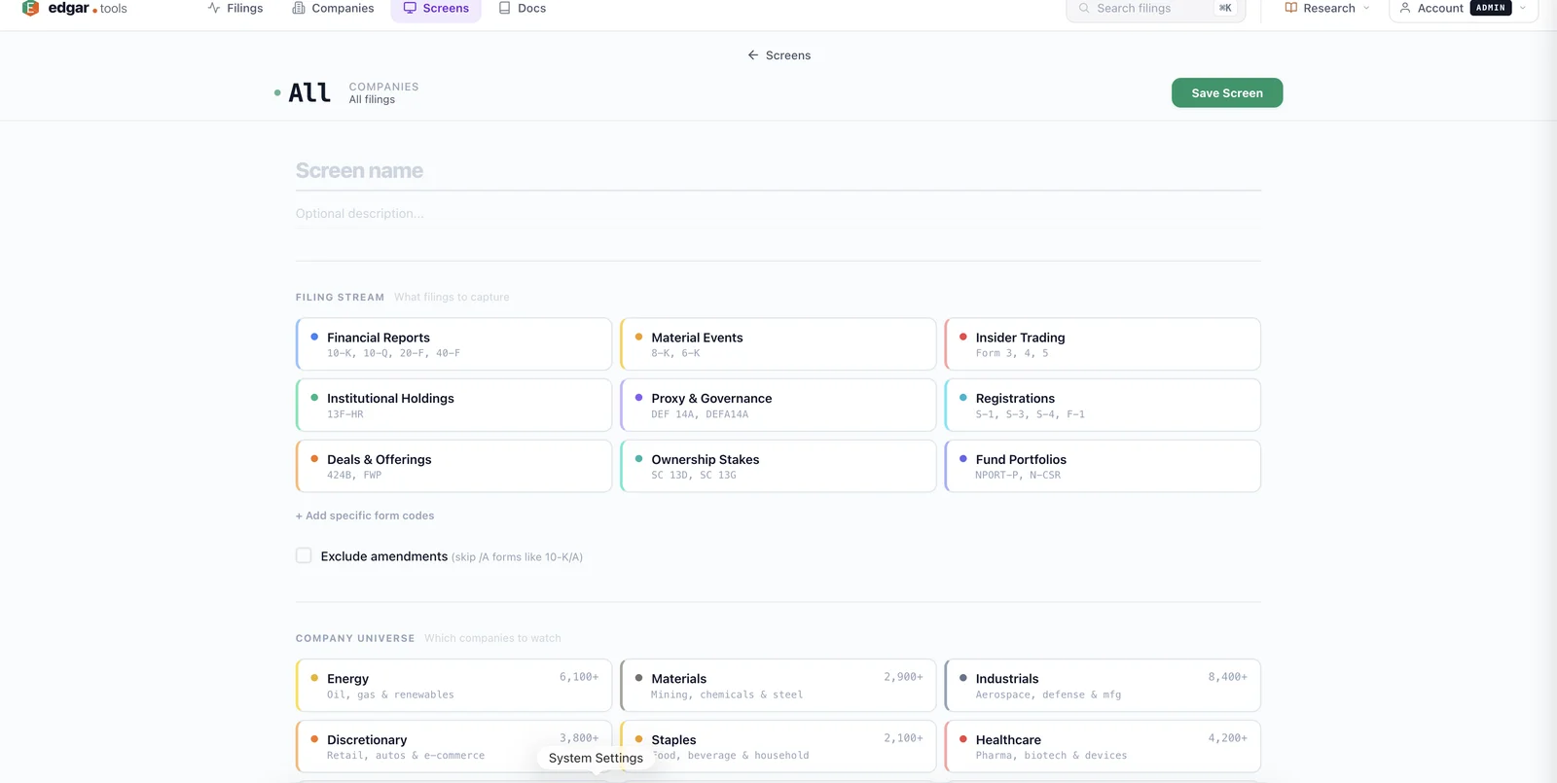This screenshot has width=1557, height=783.
Task: Click the Optional description field
Action: [778, 214]
